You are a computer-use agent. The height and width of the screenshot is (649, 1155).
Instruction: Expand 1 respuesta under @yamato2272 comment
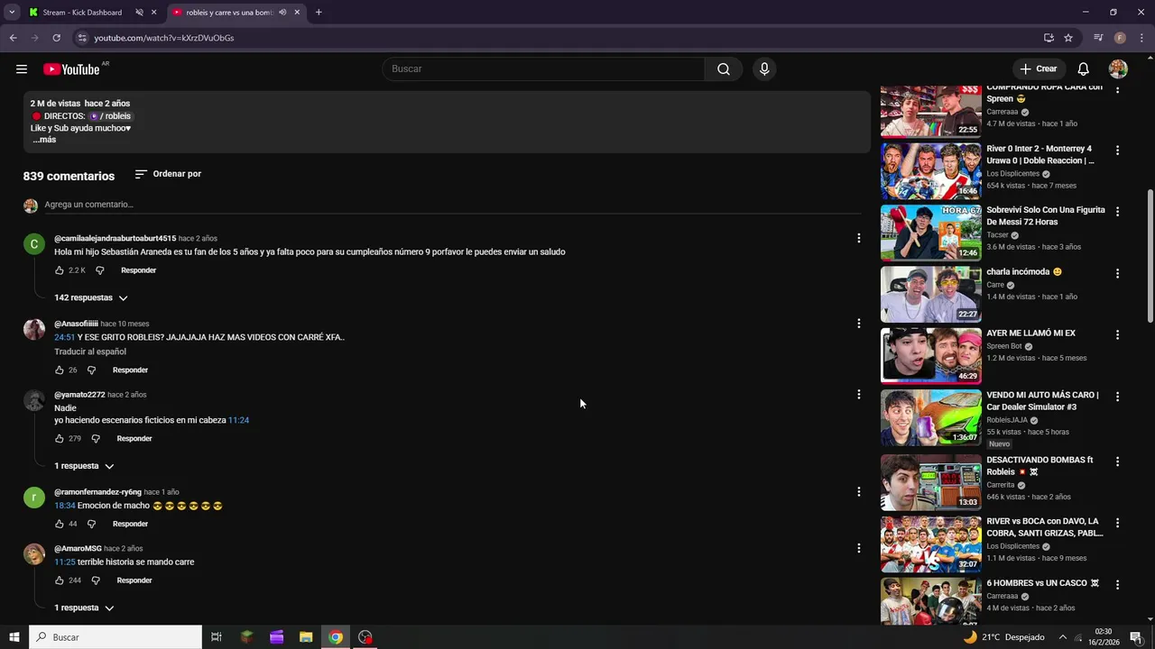84,467
